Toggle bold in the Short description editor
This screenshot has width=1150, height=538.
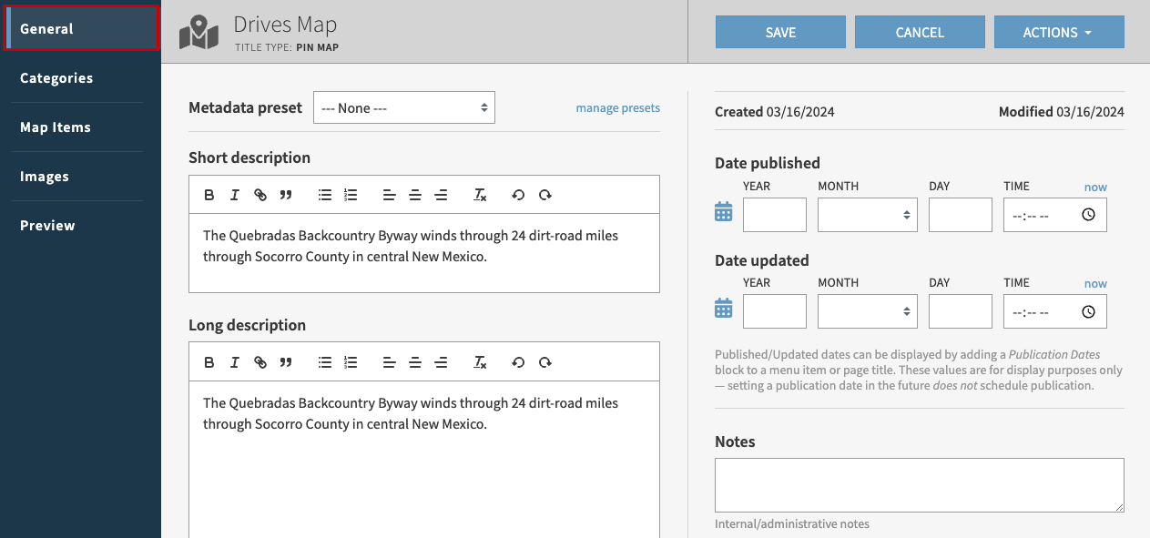coord(209,194)
